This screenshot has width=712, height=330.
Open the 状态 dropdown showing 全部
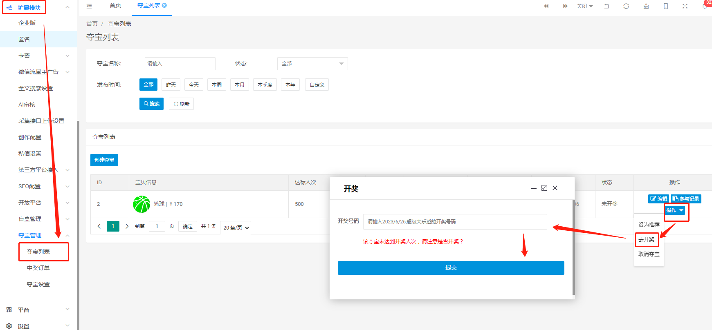(312, 64)
